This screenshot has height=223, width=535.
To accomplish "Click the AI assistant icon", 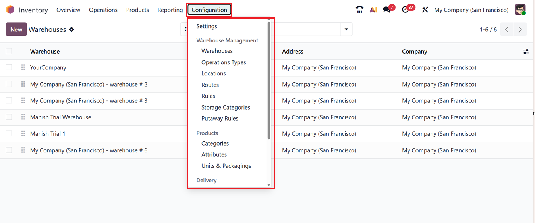I will pos(373,10).
